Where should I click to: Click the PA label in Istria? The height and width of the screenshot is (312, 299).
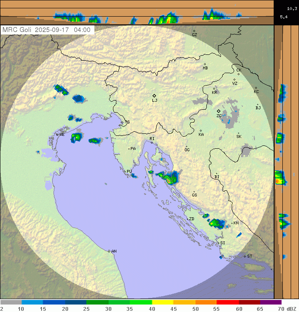[x=133, y=149]
